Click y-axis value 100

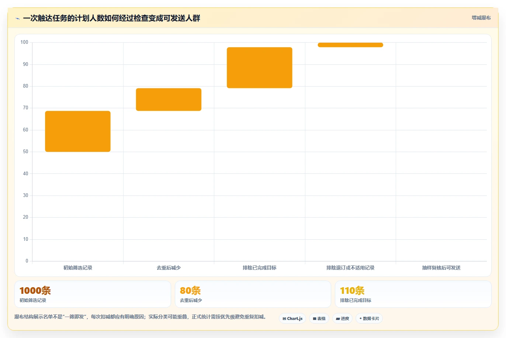point(24,42)
